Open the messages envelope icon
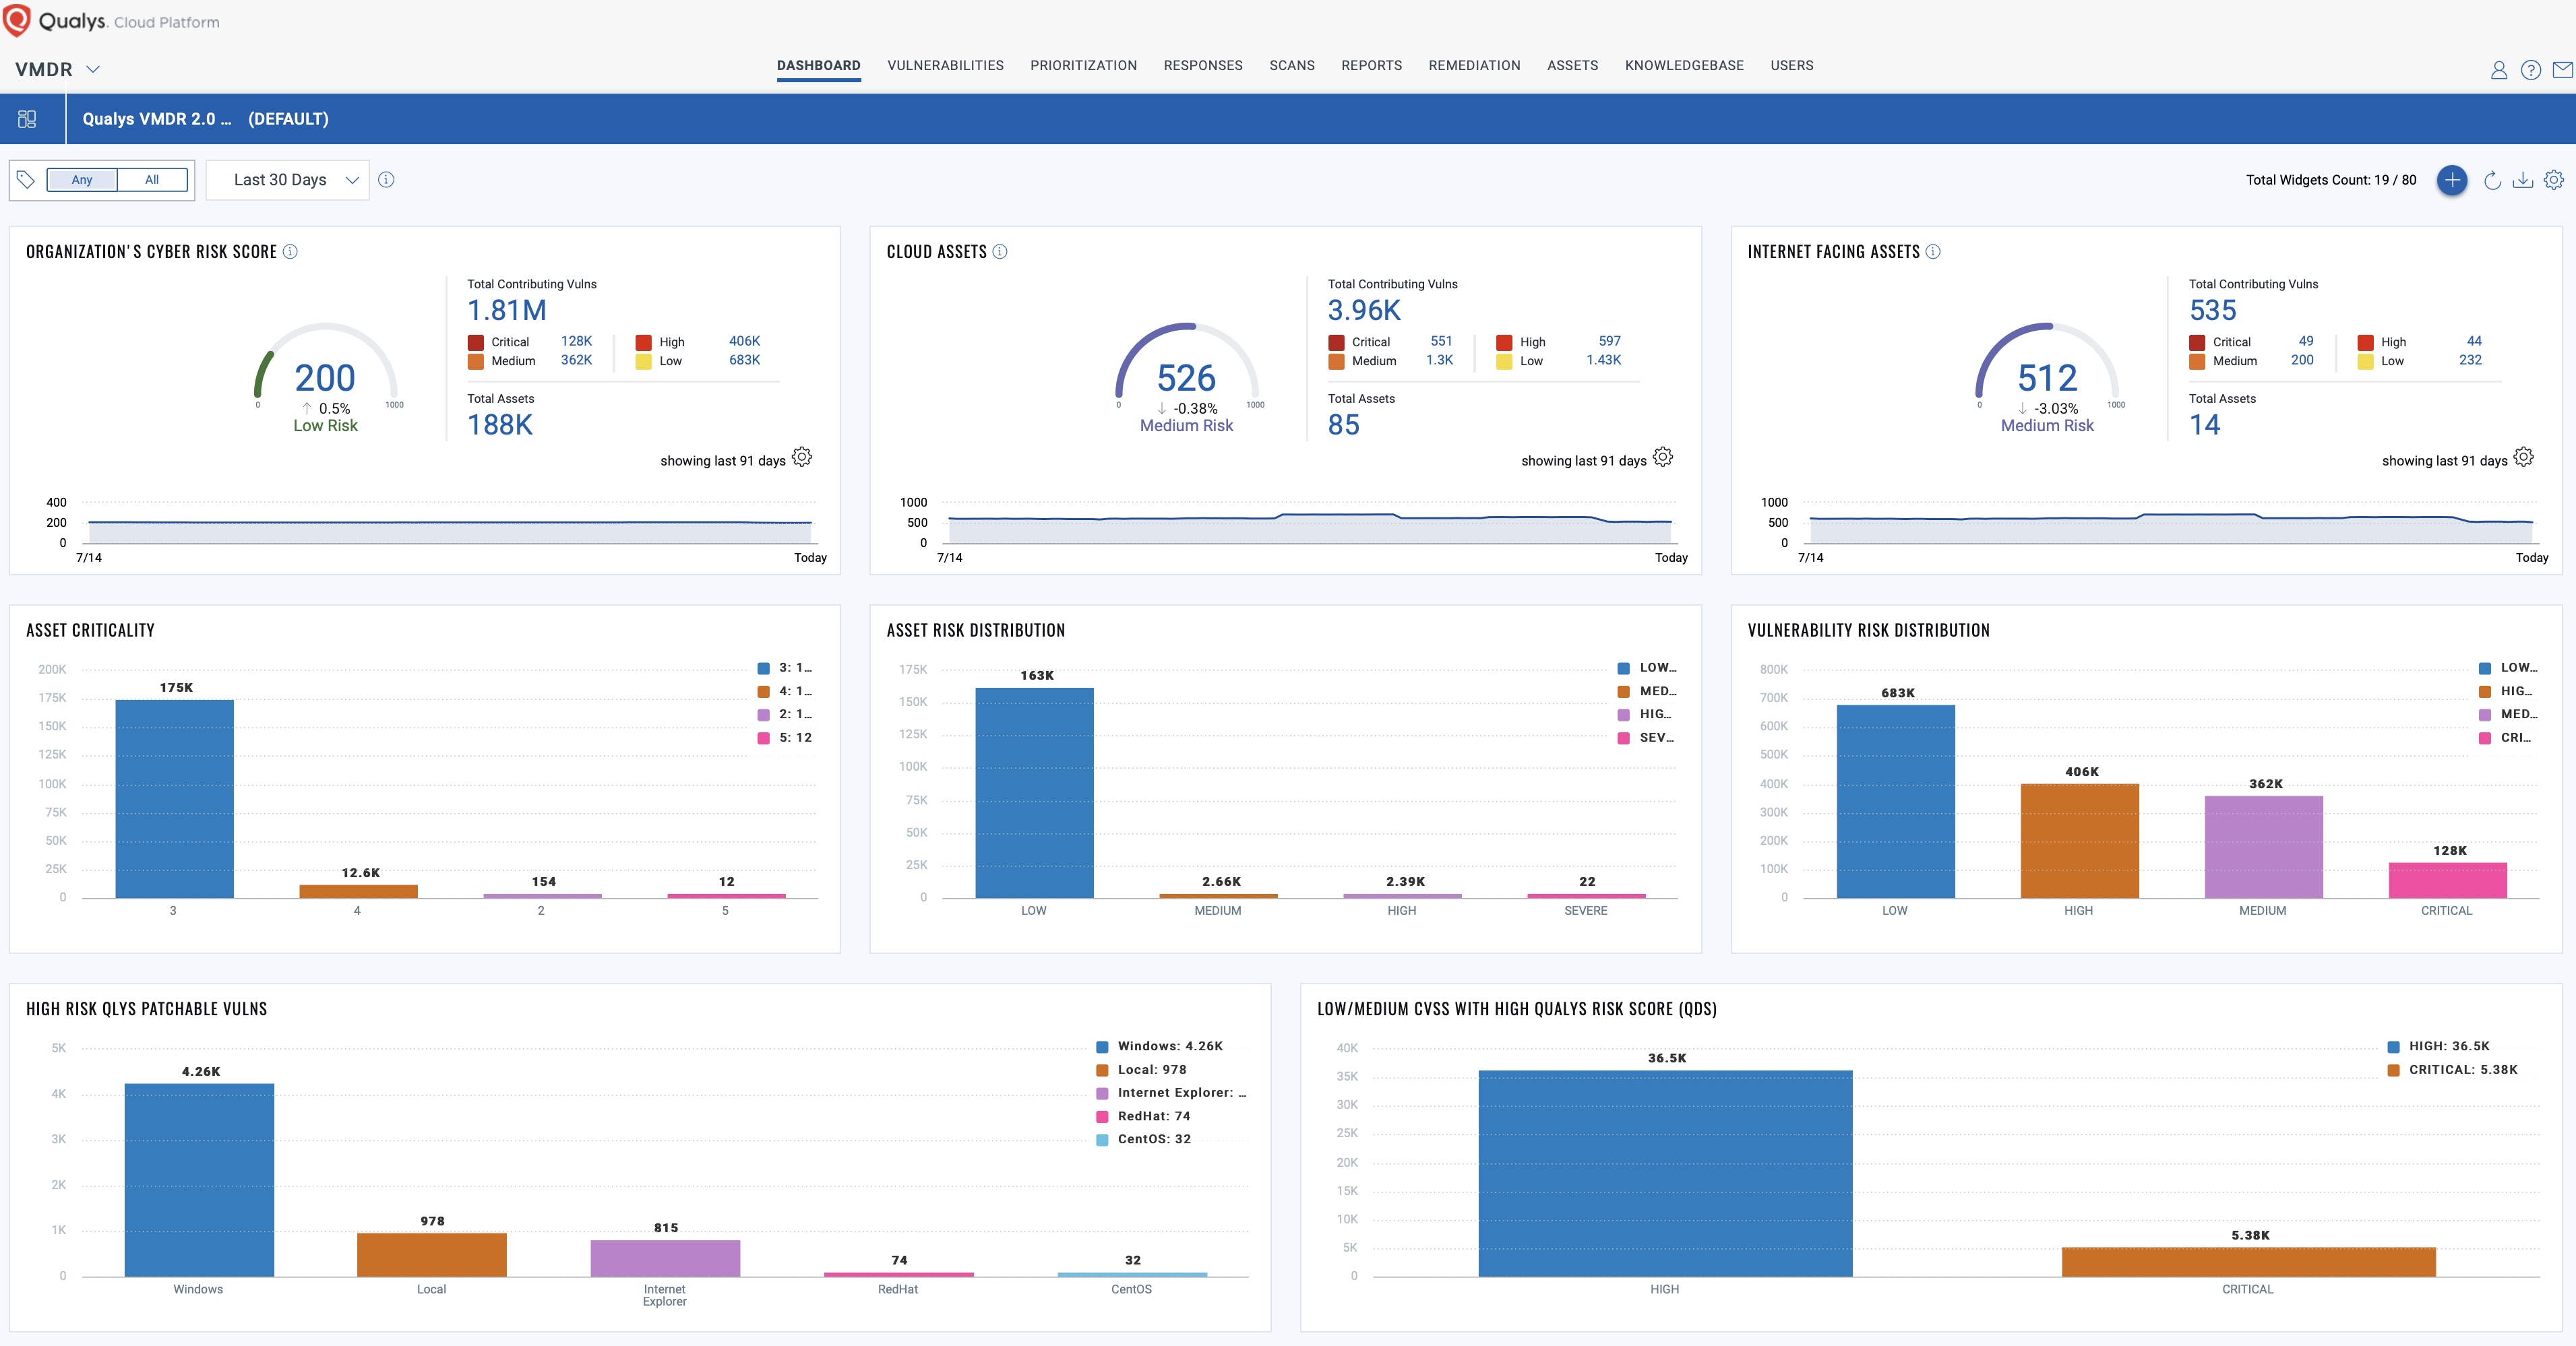Viewport: 2576px width, 1346px height. (x=2563, y=69)
